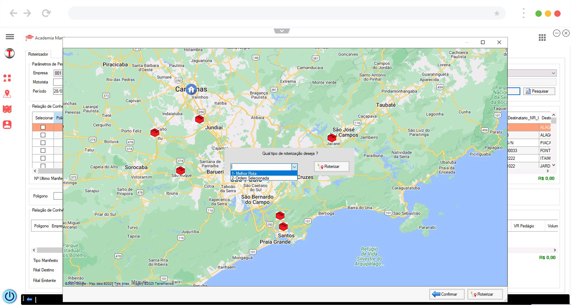Viewport: 571px width, 305px height.
Task: Click the Confirmar button
Action: (446, 294)
